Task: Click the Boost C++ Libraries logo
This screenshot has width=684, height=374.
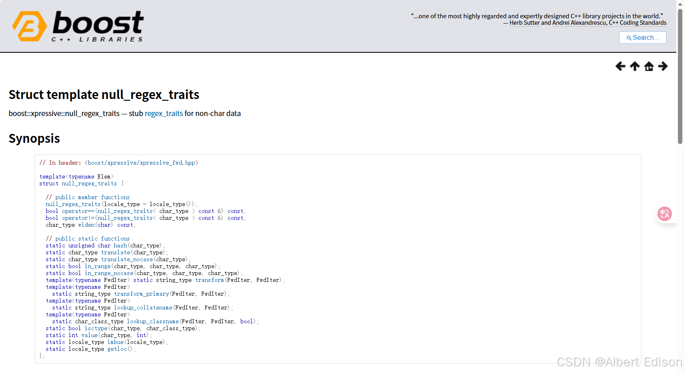Action: (78, 26)
